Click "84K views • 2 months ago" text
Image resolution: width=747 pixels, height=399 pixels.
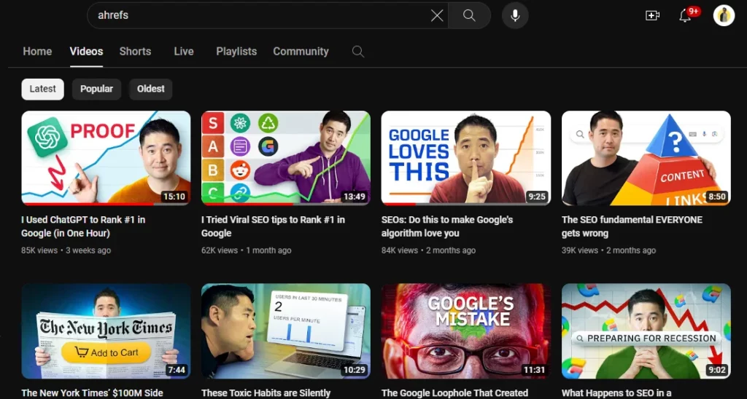[428, 250]
